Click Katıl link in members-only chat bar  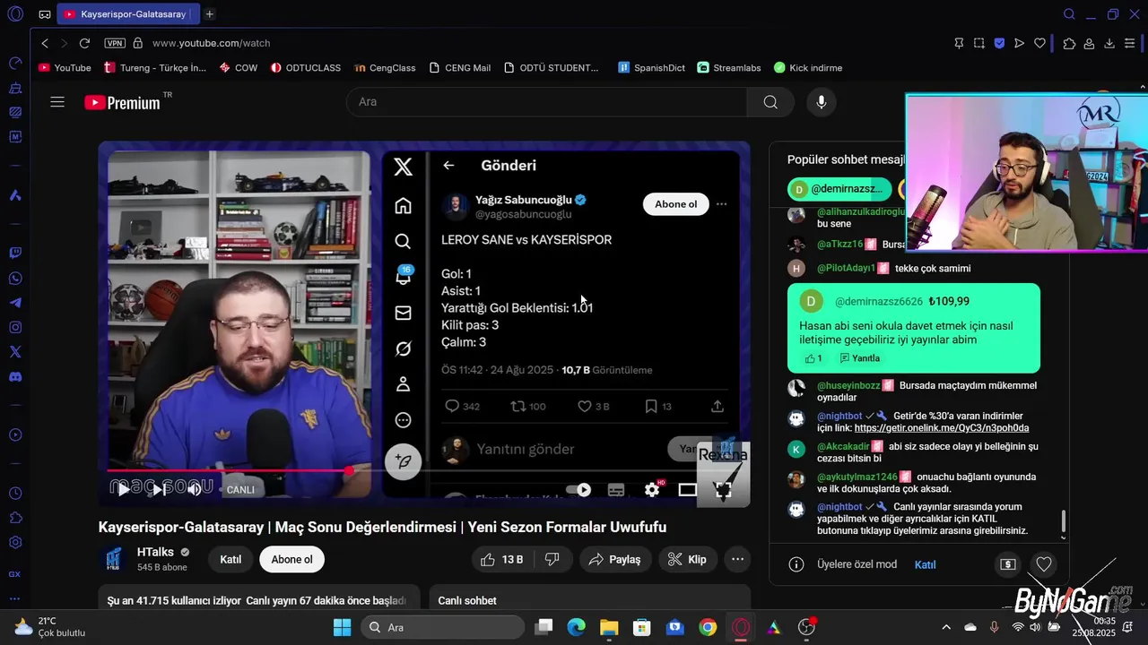click(925, 565)
